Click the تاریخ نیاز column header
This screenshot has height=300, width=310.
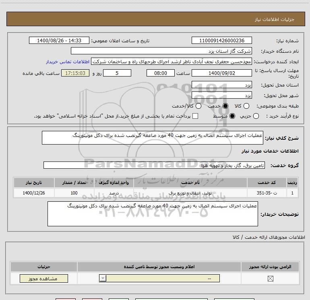34,182
